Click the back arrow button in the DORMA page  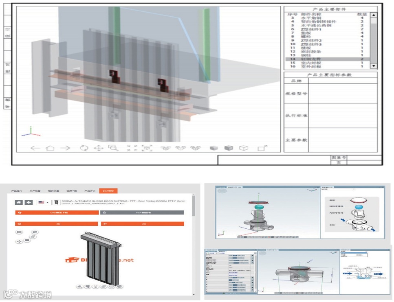tap(29, 202)
